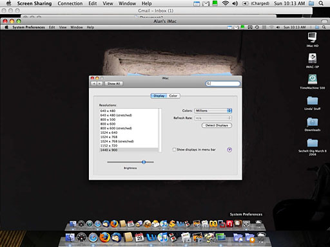This screenshot has height=247, width=330.
Task: Open the remote System Preferences menu
Action: pos(28,27)
